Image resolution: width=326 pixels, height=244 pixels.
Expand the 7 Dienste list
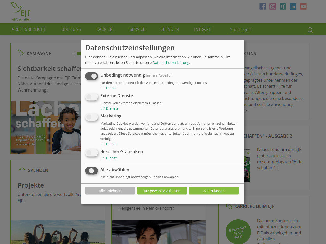pos(111,108)
